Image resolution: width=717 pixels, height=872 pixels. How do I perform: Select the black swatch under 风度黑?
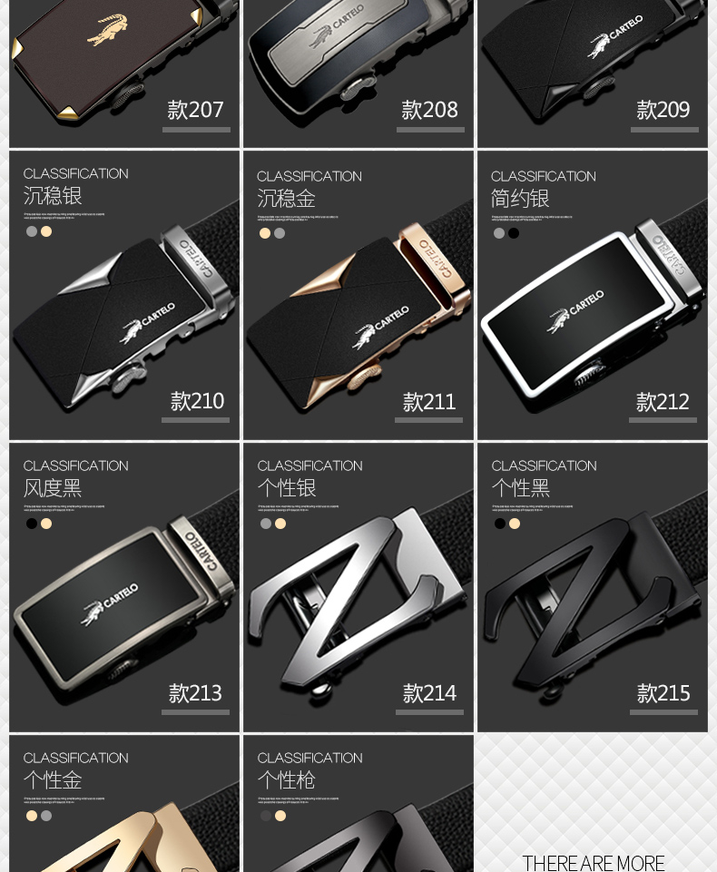pos(32,524)
